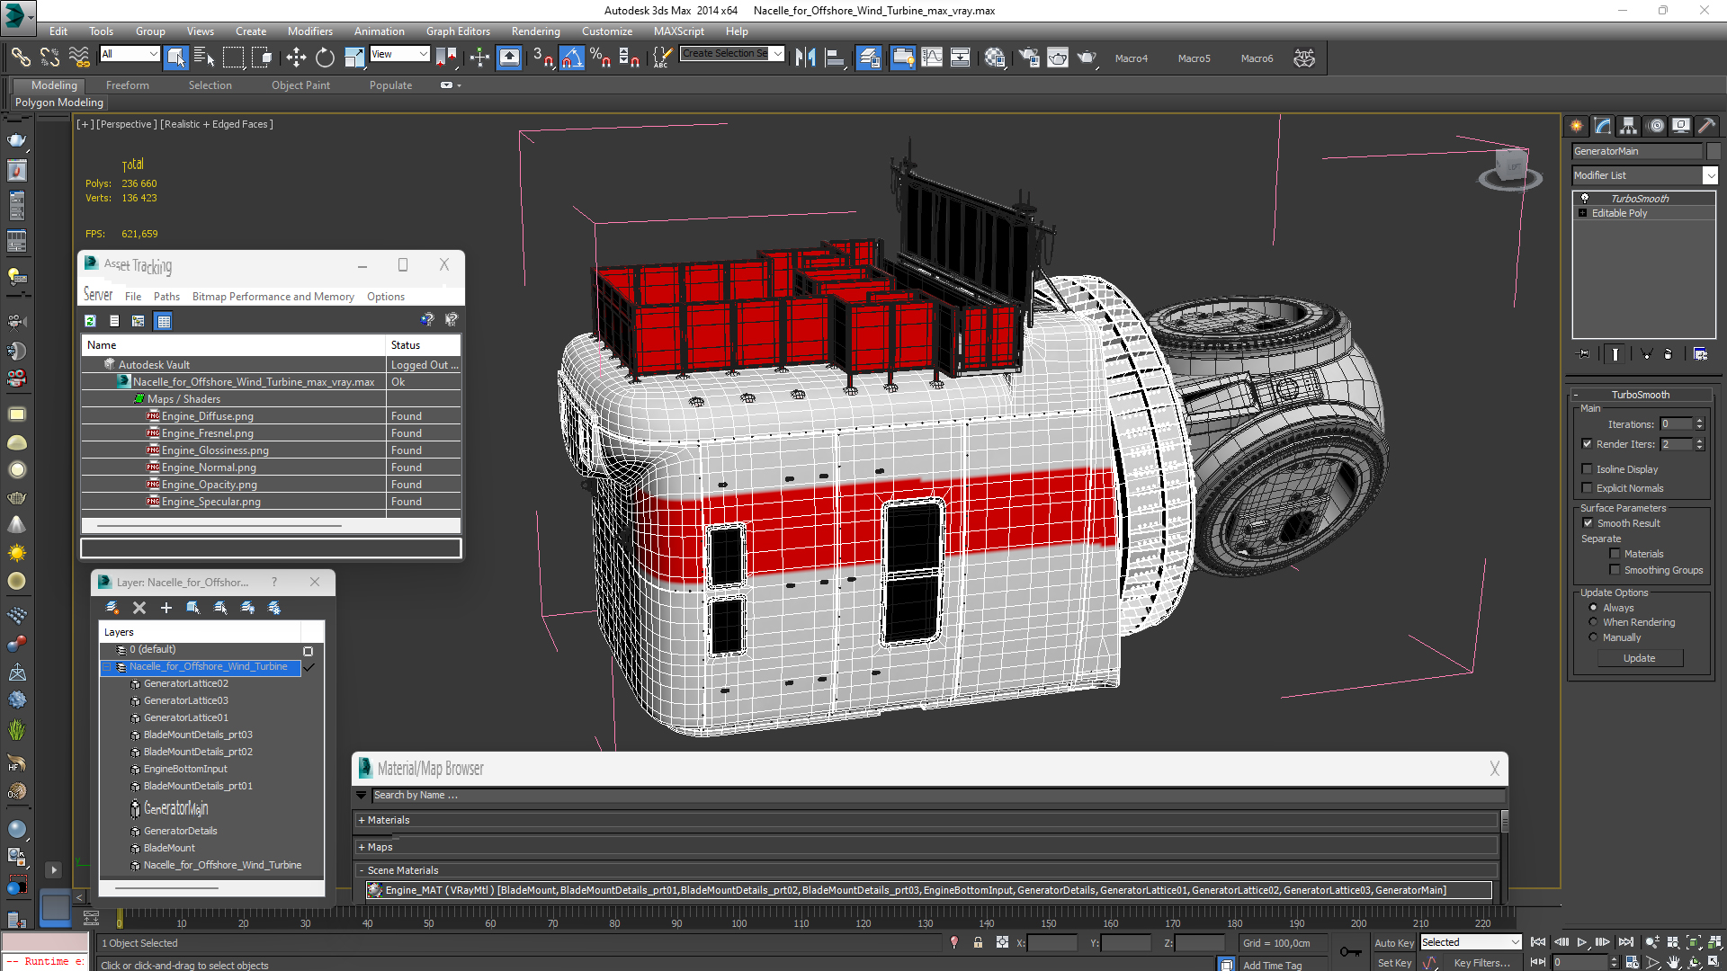Image resolution: width=1727 pixels, height=971 pixels.
Task: Click create new layer plus icon
Action: (x=166, y=608)
